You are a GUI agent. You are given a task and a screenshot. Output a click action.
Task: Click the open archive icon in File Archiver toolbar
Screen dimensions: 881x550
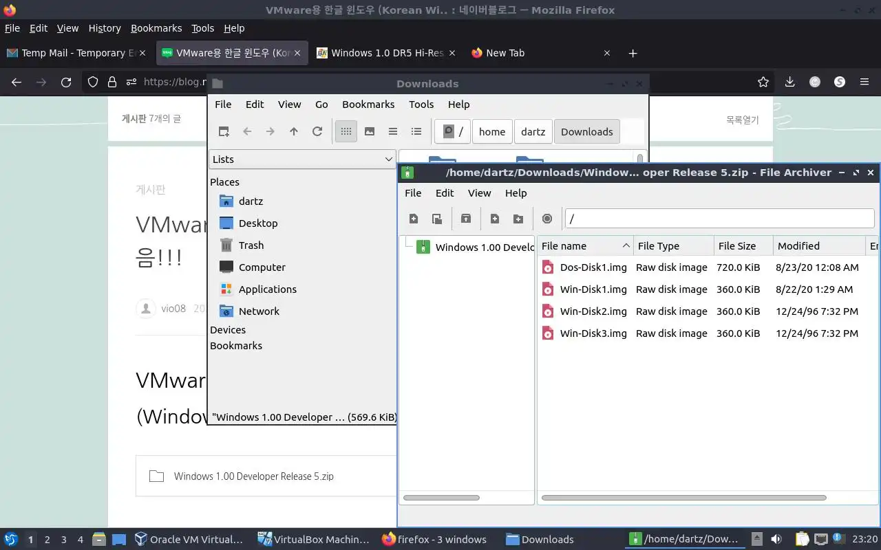coord(437,219)
